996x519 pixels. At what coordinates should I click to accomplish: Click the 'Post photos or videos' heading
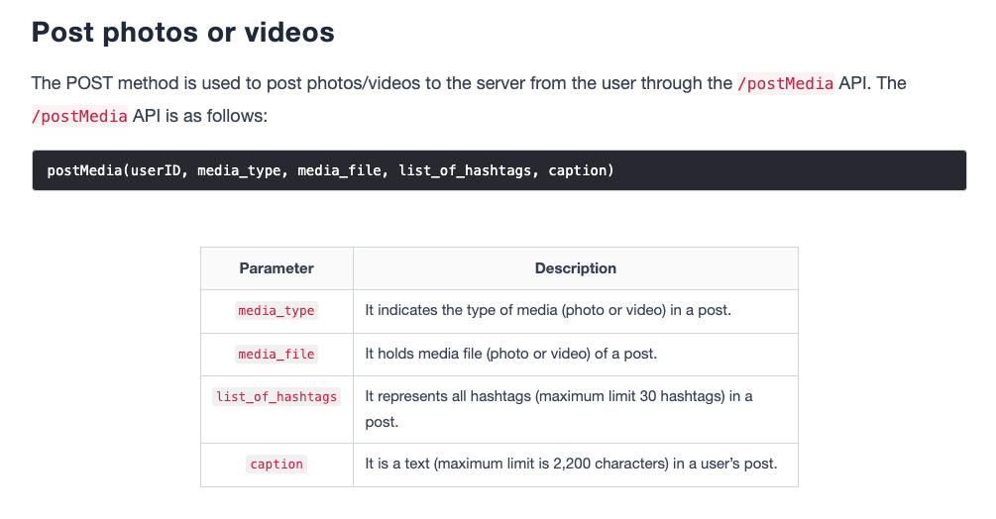click(183, 33)
